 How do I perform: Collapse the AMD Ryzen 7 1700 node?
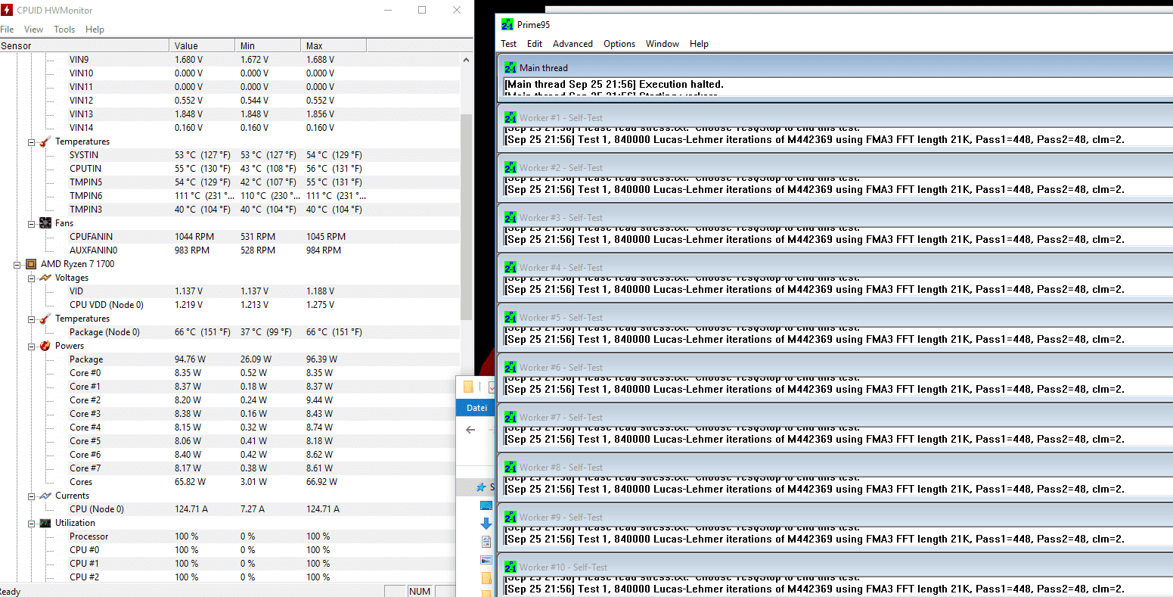(17, 264)
